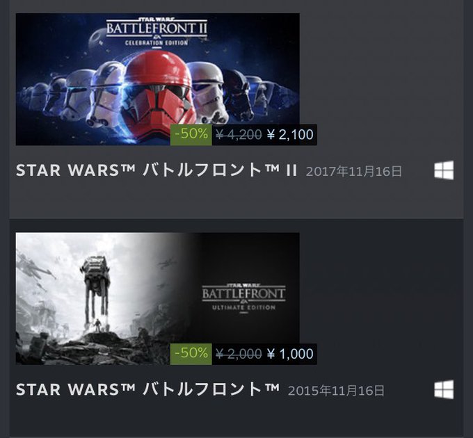The height and width of the screenshot is (438, 473).
Task: Click the struck-through ¥ 4,200 price
Action: coord(239,135)
